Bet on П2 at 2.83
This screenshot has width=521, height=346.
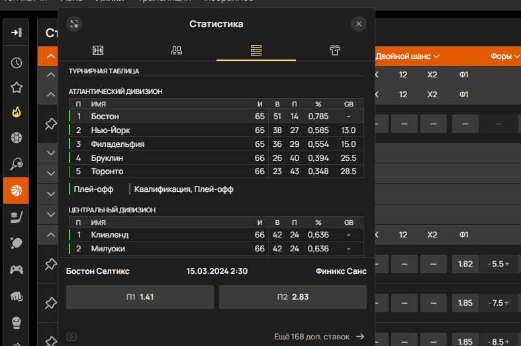coord(293,297)
